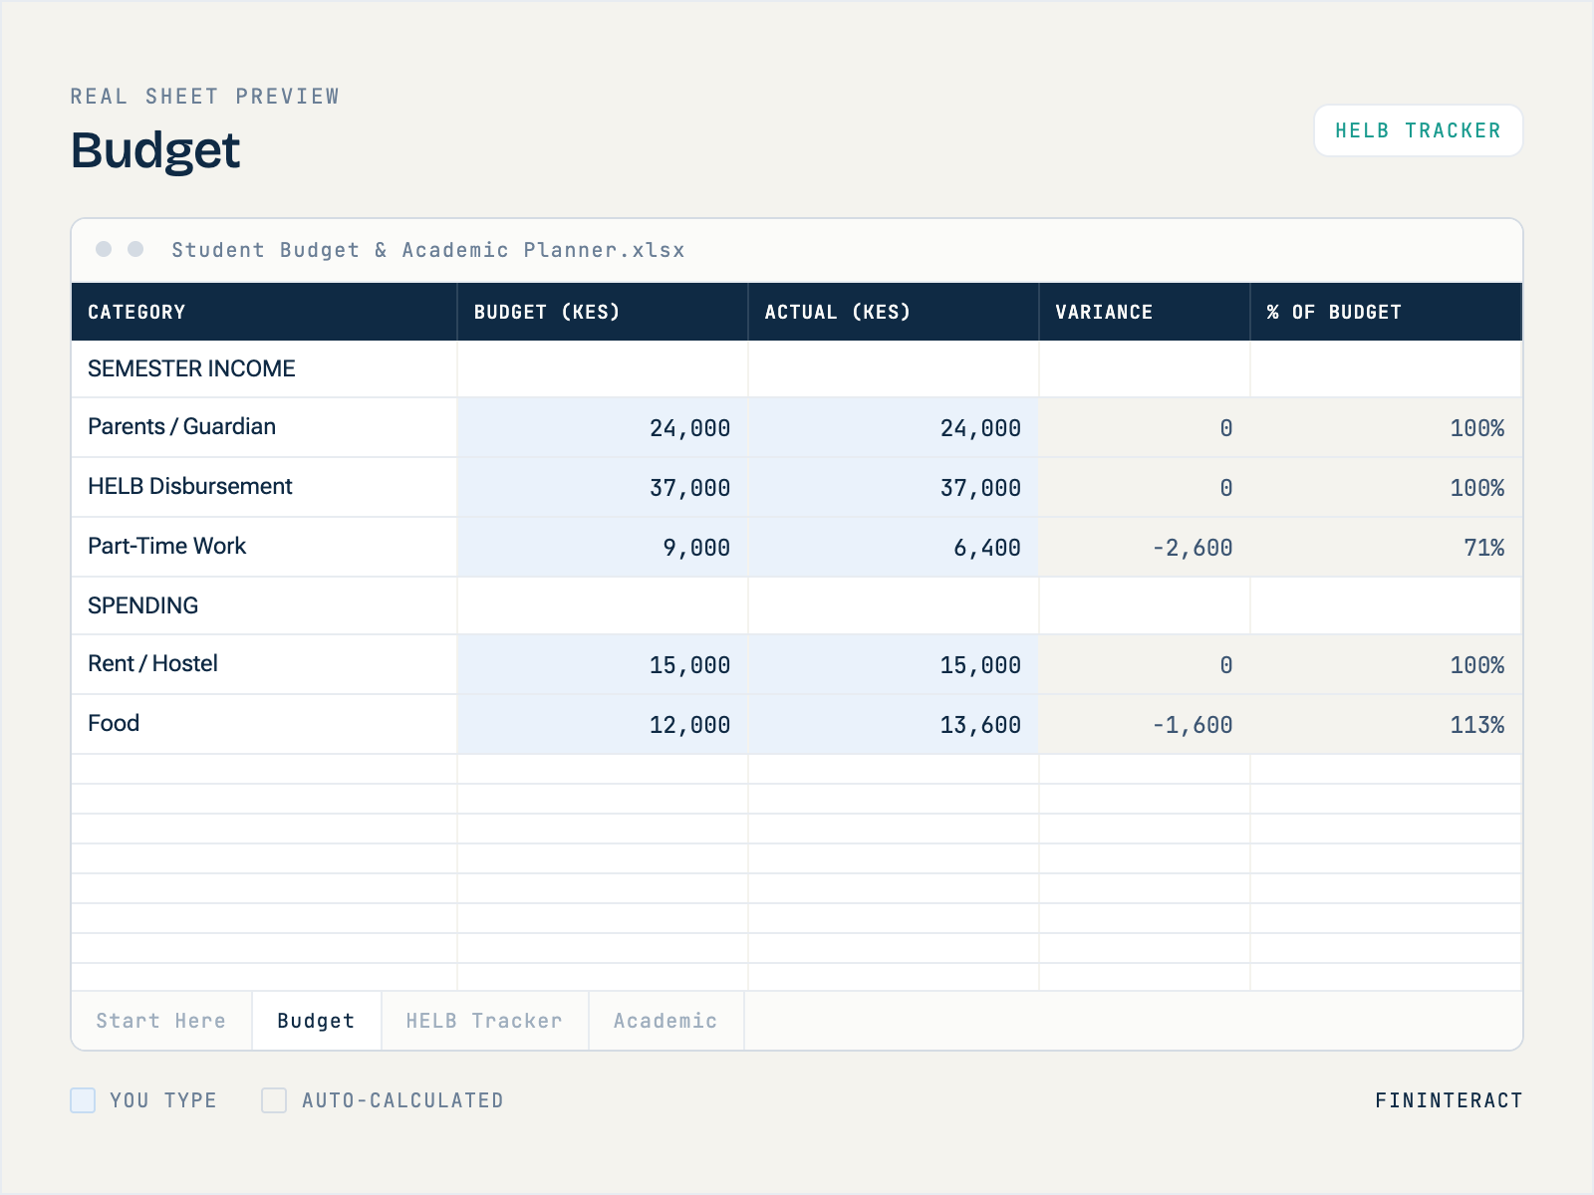This screenshot has height=1195, width=1594.
Task: Click the 113% of budget cell
Action: coord(1387,725)
